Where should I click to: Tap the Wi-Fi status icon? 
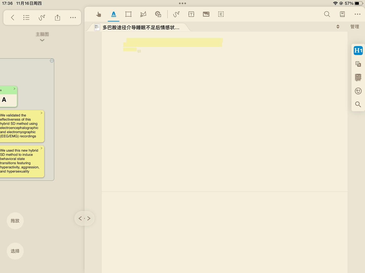(x=335, y=3)
